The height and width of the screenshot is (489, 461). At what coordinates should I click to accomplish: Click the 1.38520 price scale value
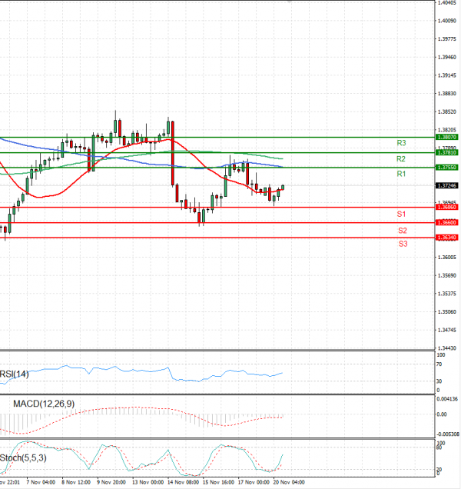click(447, 111)
